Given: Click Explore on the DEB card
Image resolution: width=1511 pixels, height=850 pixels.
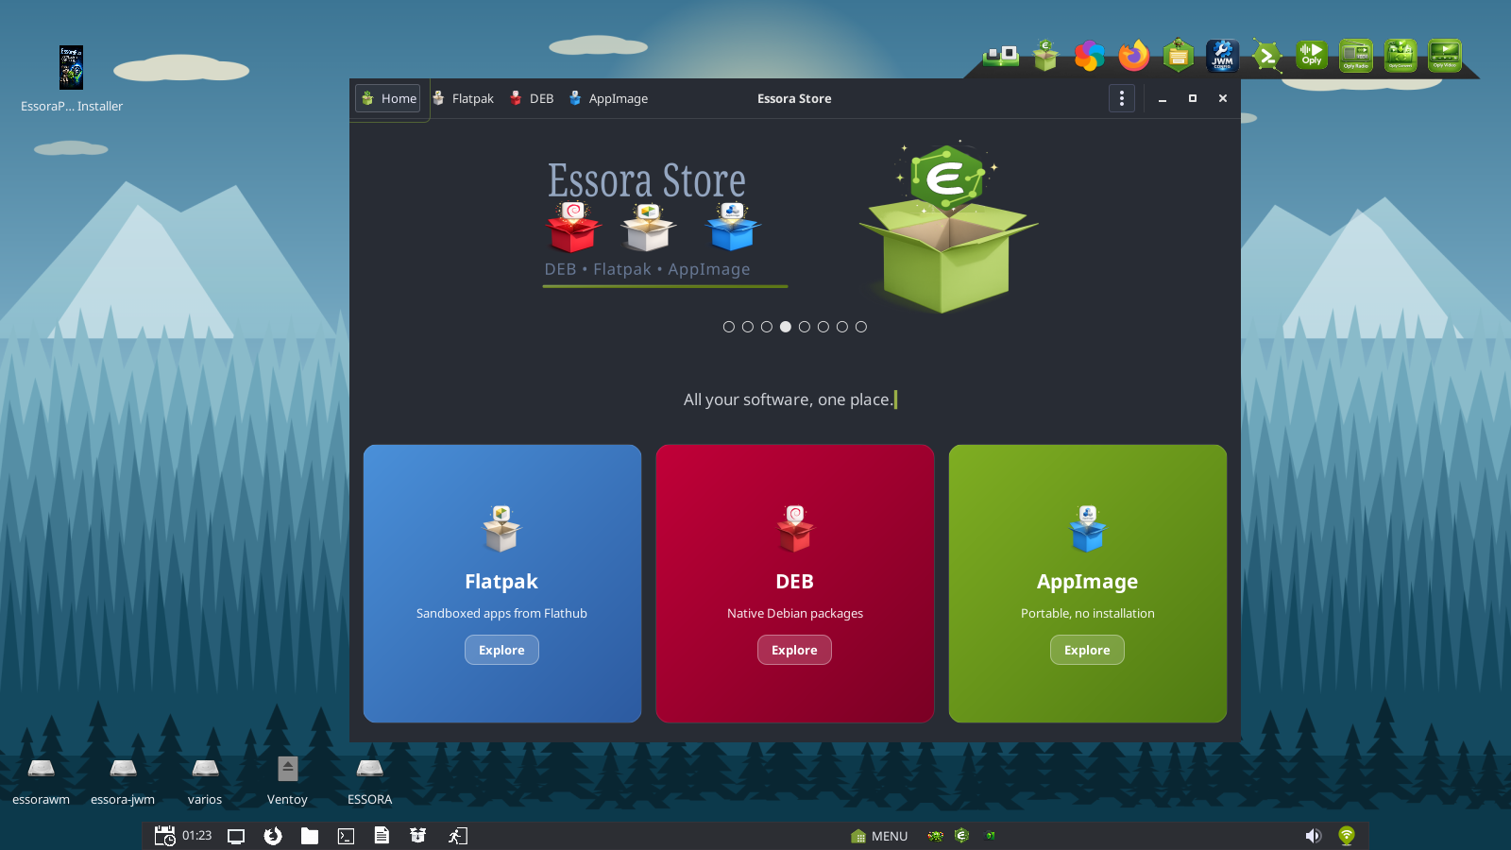Looking at the screenshot, I should pyautogui.click(x=794, y=650).
